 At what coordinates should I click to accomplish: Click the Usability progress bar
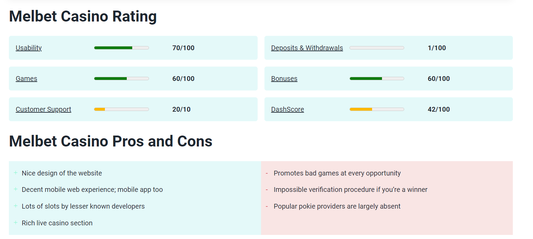pyautogui.click(x=121, y=48)
